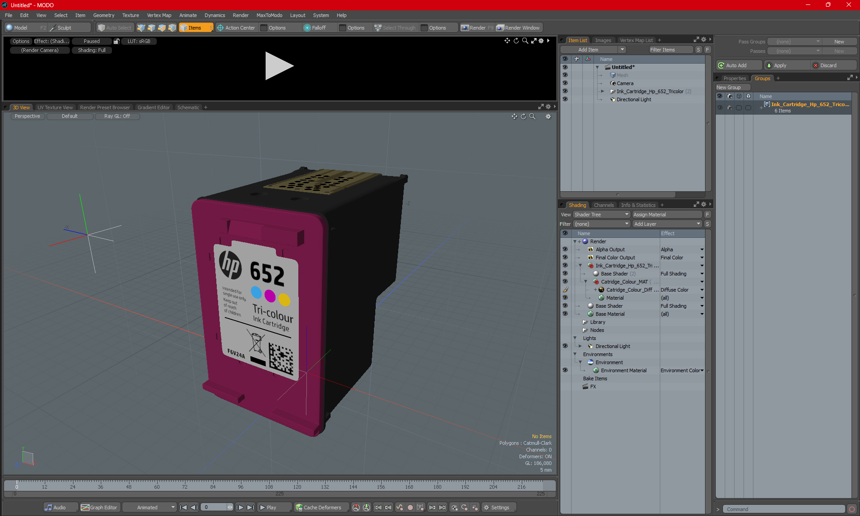
Task: Click the Apply button
Action: 787,65
